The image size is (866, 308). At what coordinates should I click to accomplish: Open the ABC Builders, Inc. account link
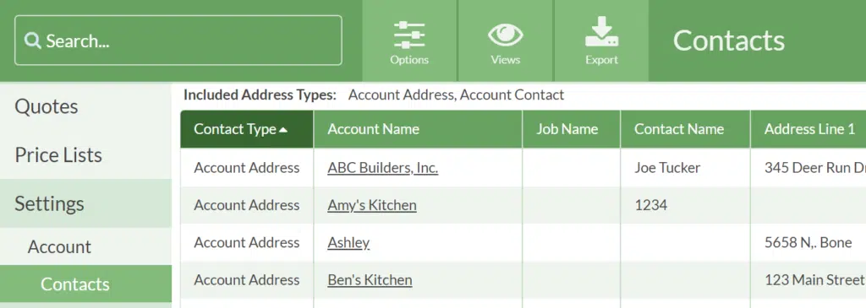(383, 167)
